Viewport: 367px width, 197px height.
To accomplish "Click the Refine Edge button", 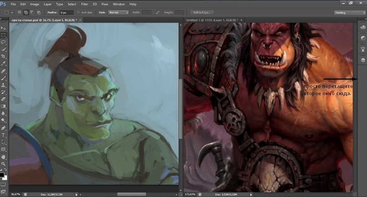I will pos(202,12).
